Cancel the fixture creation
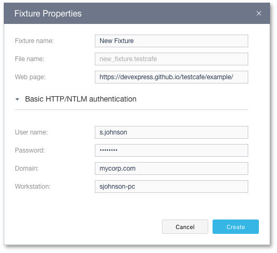The width and height of the screenshot is (277, 253). click(185, 227)
